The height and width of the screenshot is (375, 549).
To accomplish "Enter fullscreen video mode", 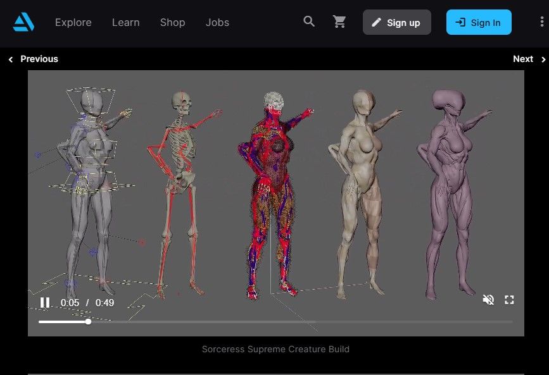I will pyautogui.click(x=509, y=300).
